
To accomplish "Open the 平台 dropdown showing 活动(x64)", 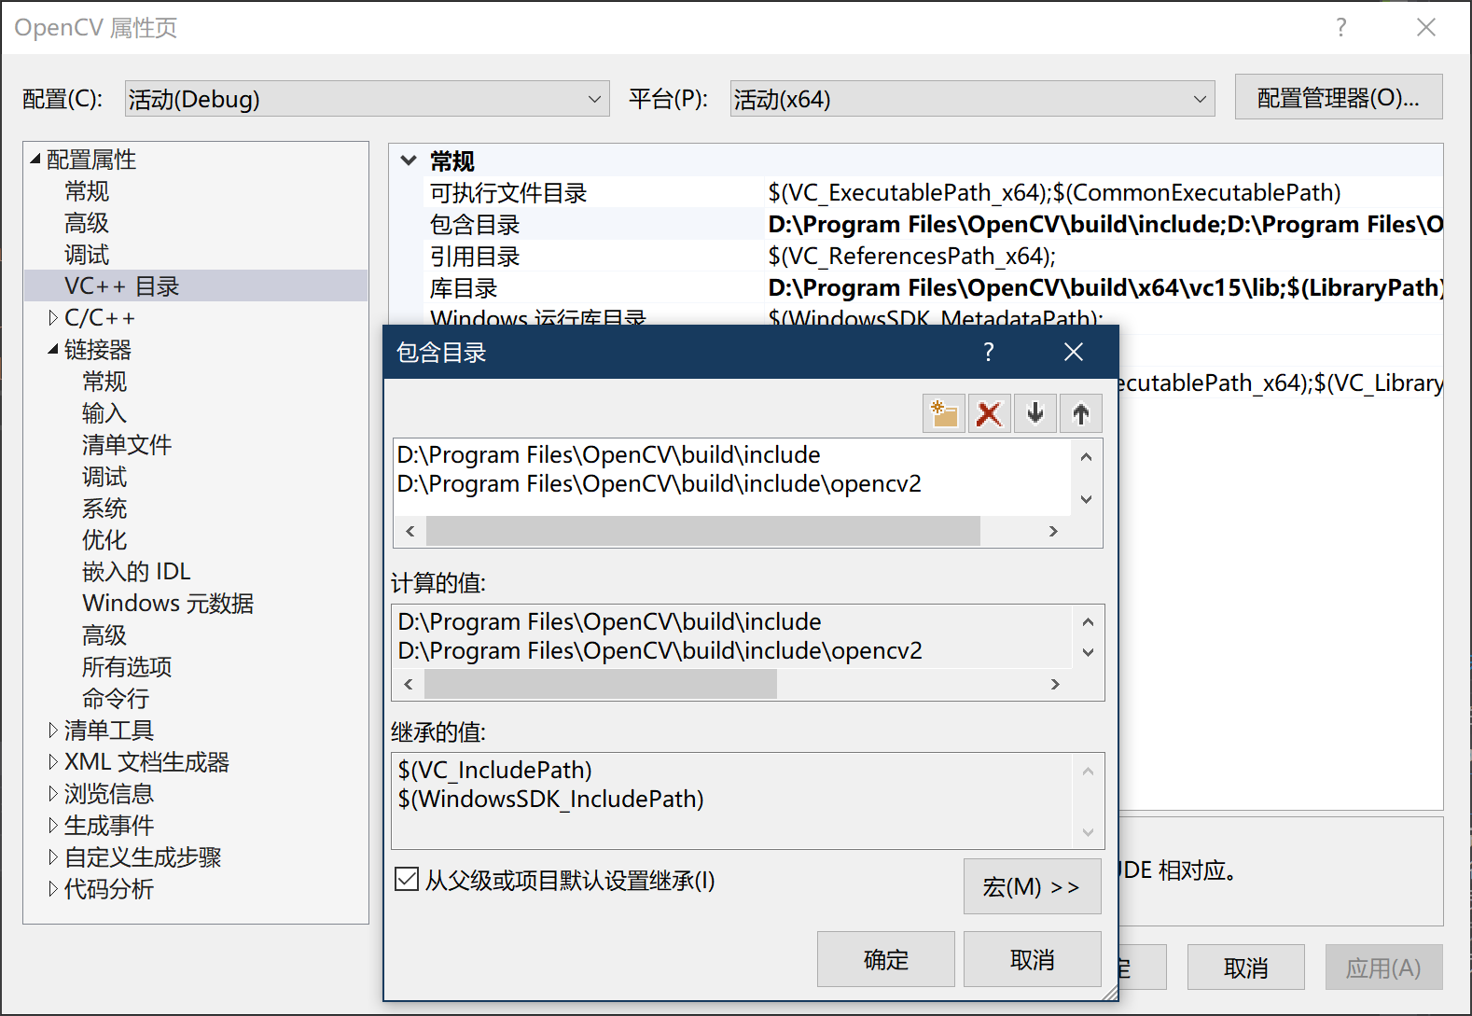I will pyautogui.click(x=972, y=99).
